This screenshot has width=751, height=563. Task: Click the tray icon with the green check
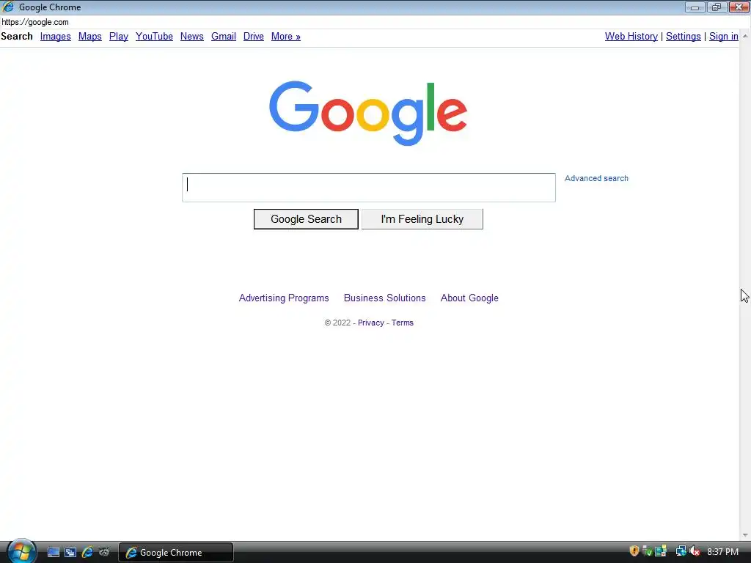point(647,551)
